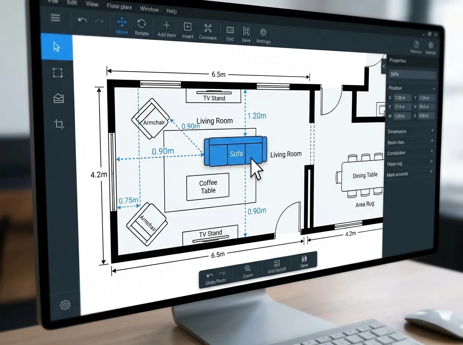Image resolution: width=463 pixels, height=345 pixels.
Task: Collapse the Properties panel with side arrow
Action: click(384, 66)
